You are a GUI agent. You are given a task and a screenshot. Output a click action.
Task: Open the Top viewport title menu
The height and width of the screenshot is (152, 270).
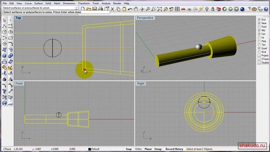pyautogui.click(x=18, y=18)
